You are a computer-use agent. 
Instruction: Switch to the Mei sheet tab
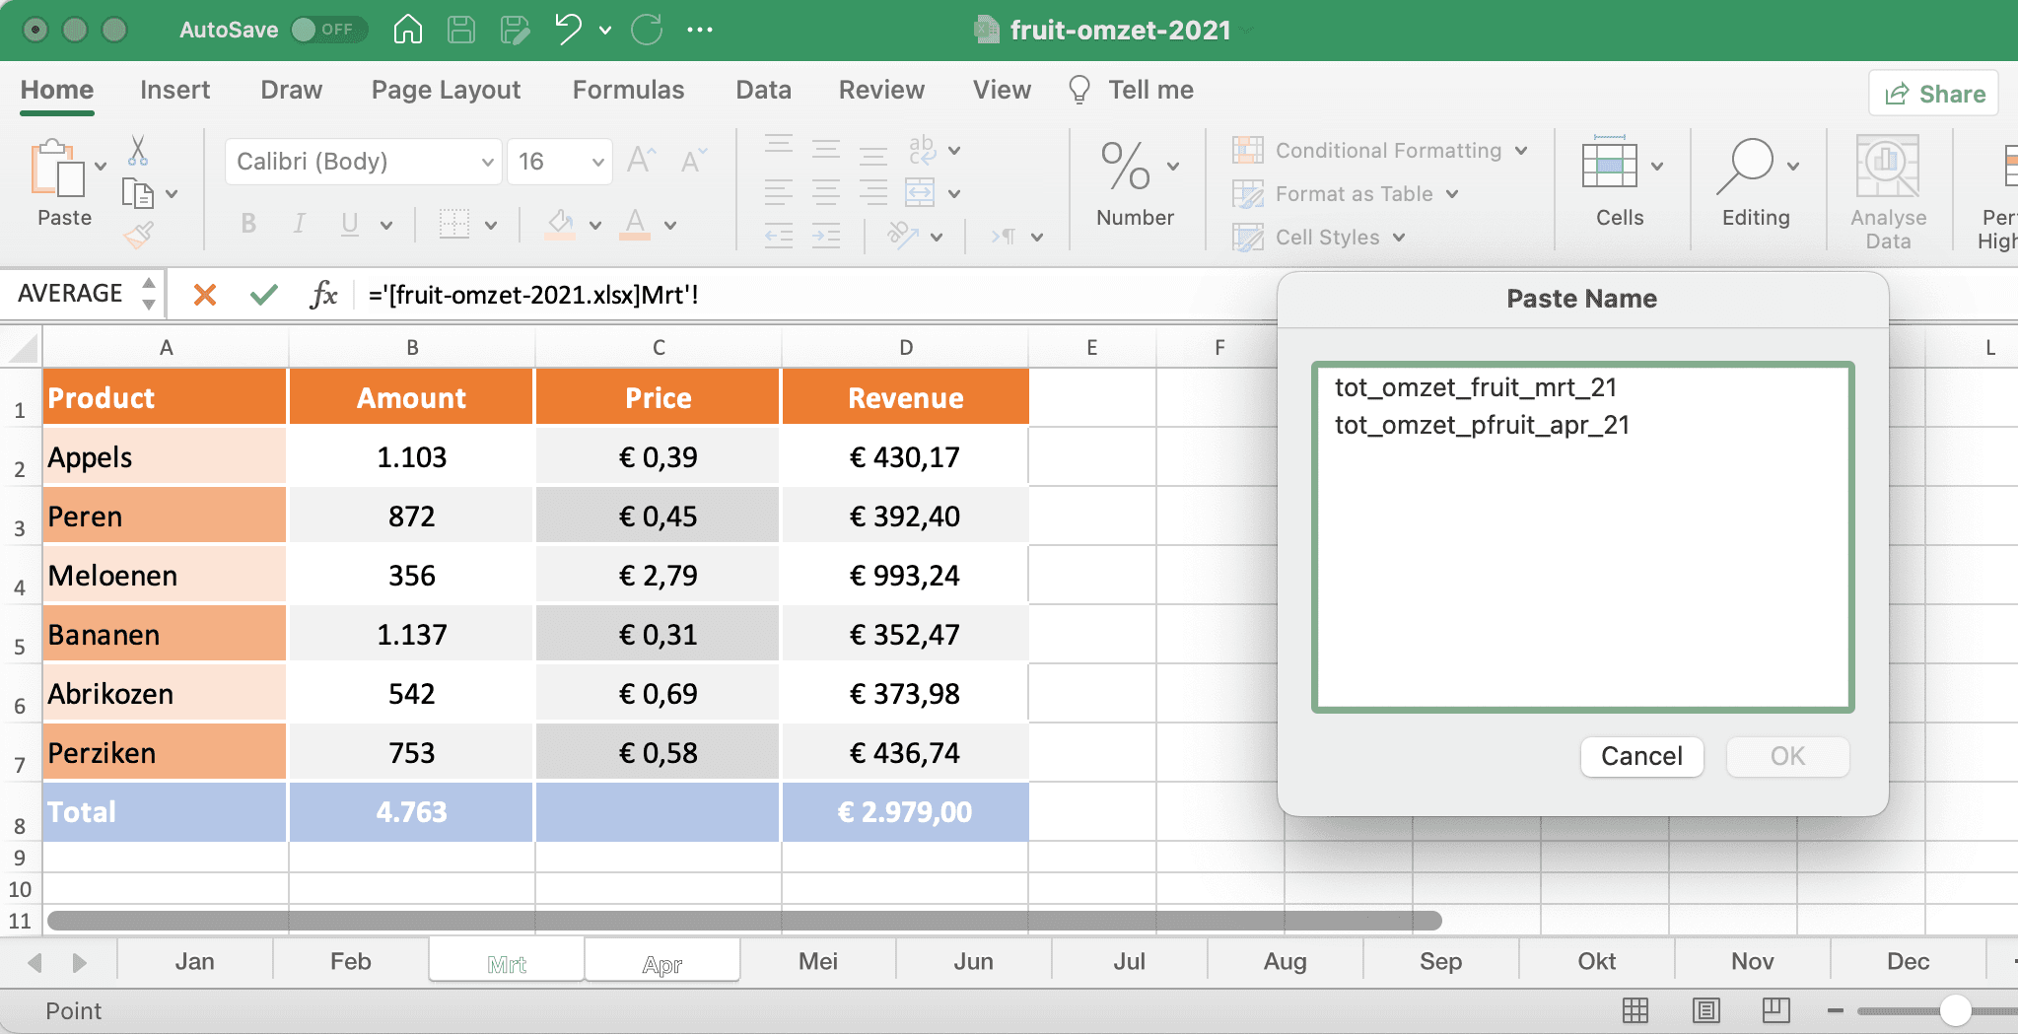point(817,961)
